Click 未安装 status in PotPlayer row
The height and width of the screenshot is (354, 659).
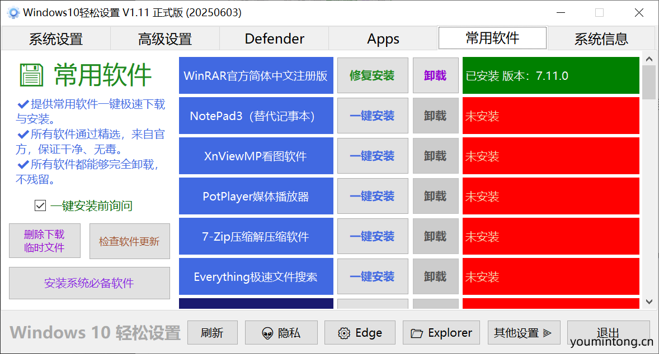[x=550, y=197]
